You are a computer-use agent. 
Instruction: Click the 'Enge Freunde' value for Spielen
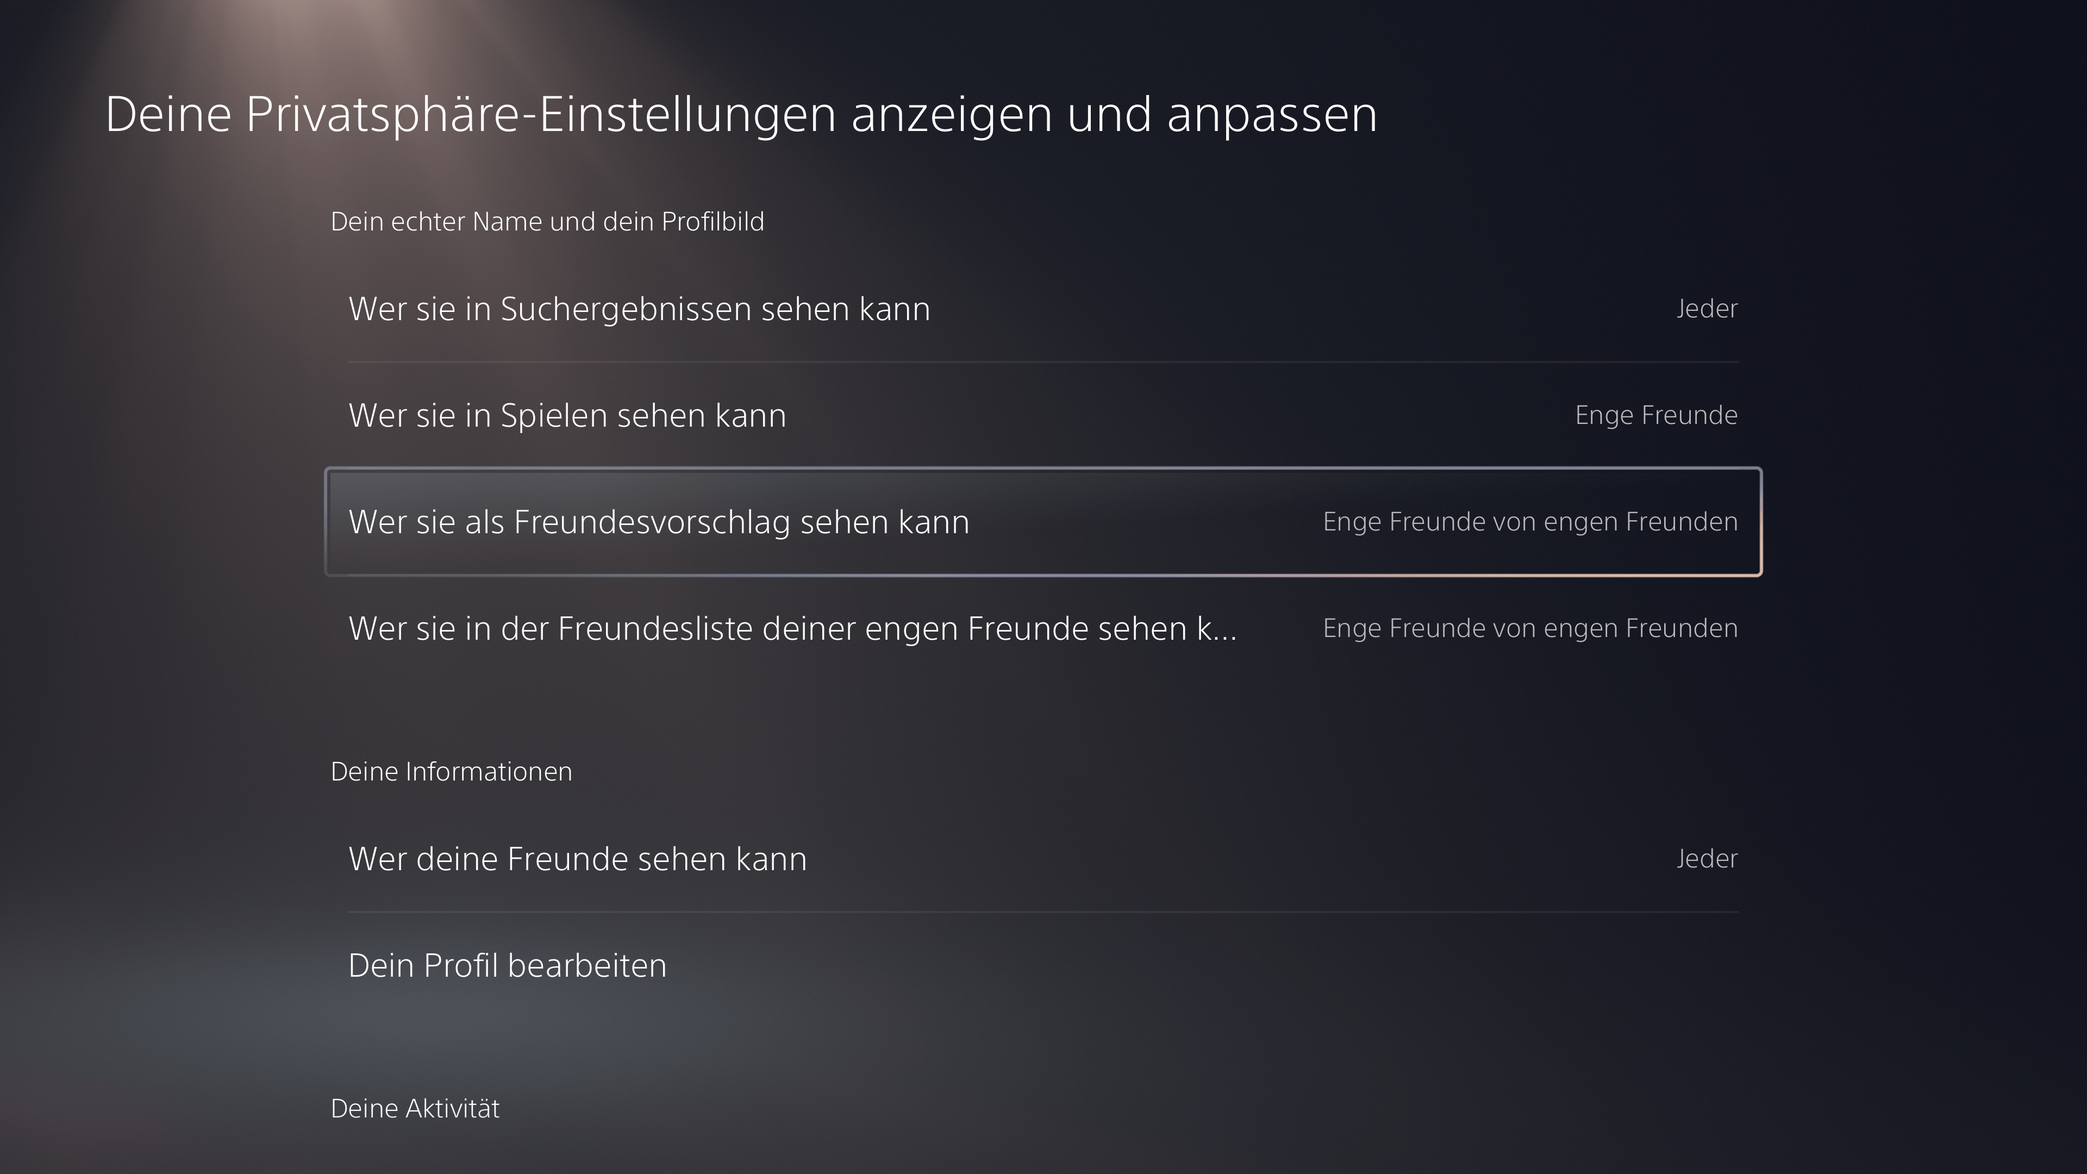[x=1656, y=415]
